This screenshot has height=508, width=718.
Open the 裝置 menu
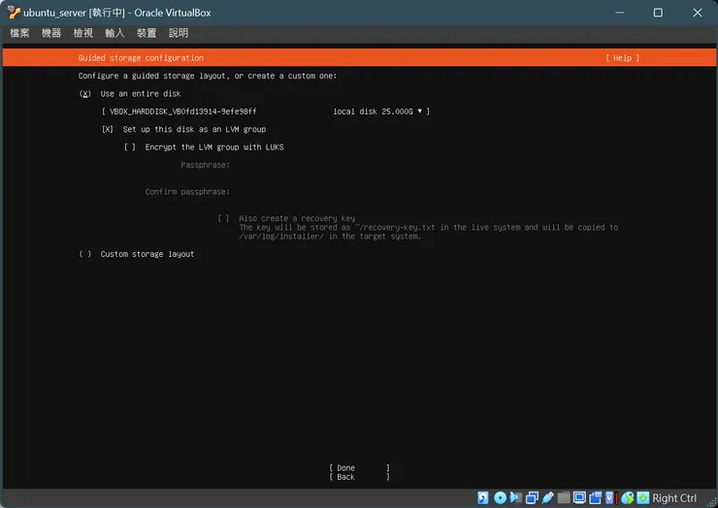(147, 33)
